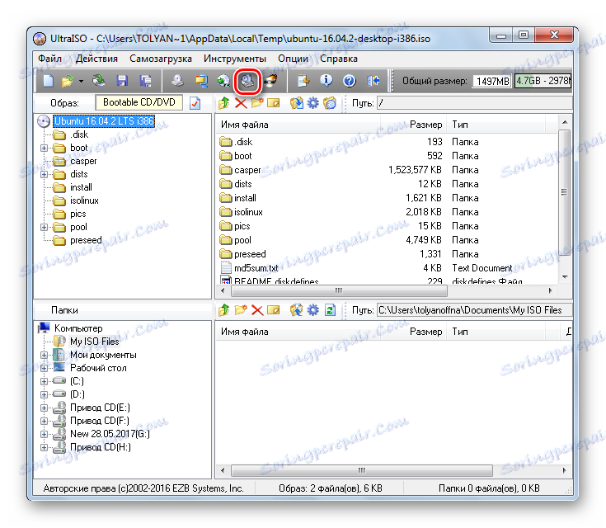The image size is (606, 528).
Task: Click the red Delete X in local toolbar
Action: pos(257,310)
